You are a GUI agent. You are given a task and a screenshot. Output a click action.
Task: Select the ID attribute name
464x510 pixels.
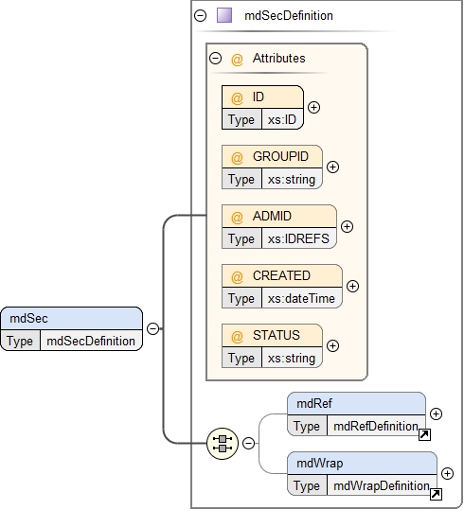point(259,97)
